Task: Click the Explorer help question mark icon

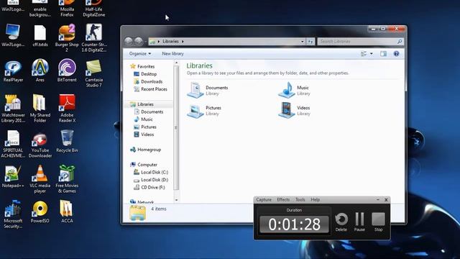Action: click(396, 53)
